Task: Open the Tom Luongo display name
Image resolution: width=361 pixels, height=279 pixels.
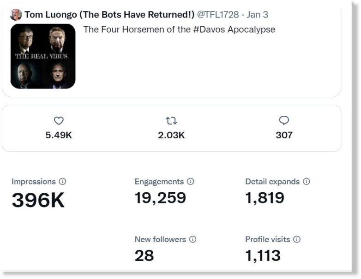Action: pyautogui.click(x=109, y=15)
